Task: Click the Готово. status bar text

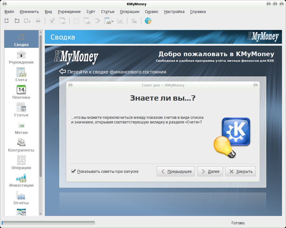Action: pyautogui.click(x=238, y=223)
